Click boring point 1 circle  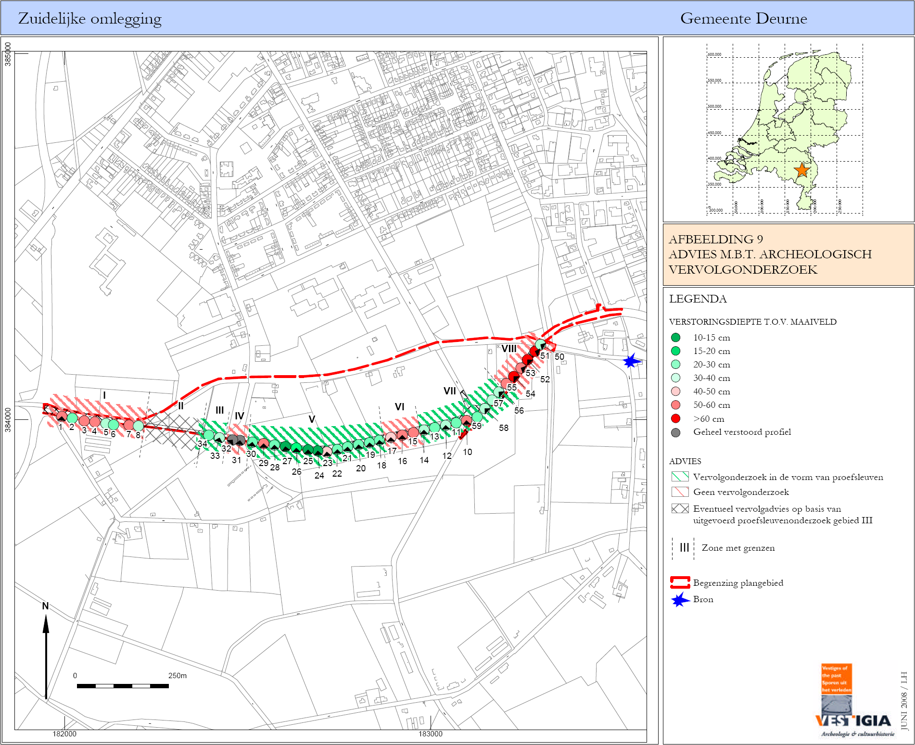62,417
